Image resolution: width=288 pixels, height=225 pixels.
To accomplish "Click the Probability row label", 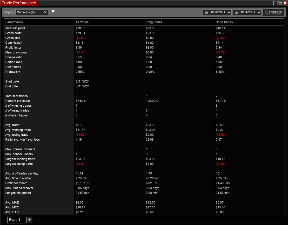I will [x=12, y=72].
